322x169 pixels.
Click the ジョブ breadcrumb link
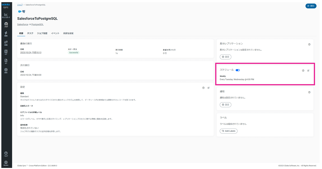pyautogui.click(x=20, y=5)
